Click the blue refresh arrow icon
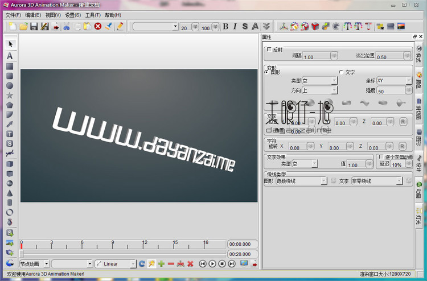Viewport: 427px width, 281px height. [142, 263]
